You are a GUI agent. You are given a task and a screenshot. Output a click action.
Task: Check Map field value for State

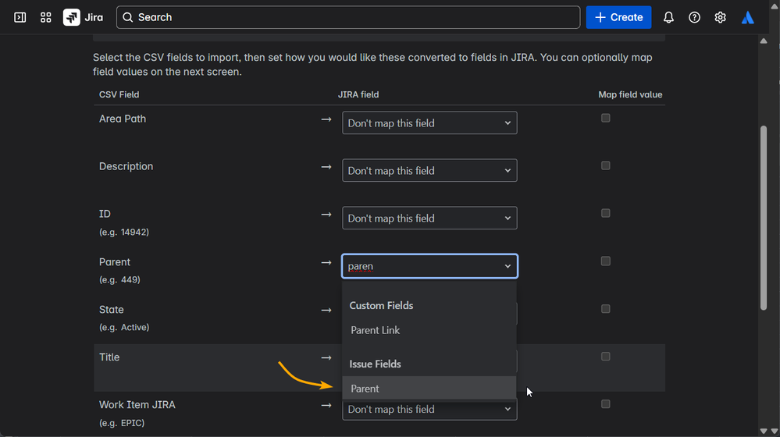[x=605, y=309]
